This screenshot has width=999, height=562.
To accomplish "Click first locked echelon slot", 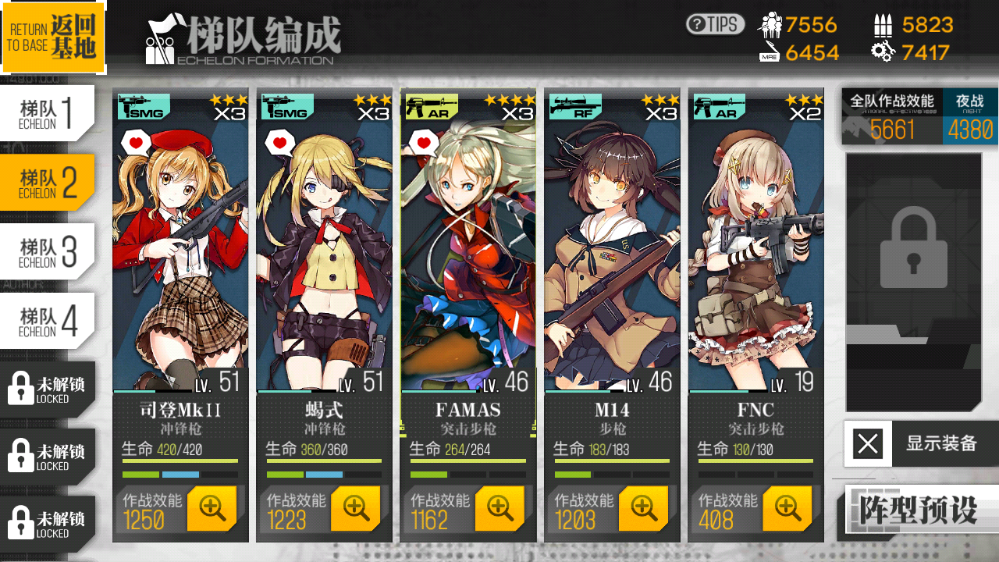I will [x=48, y=389].
